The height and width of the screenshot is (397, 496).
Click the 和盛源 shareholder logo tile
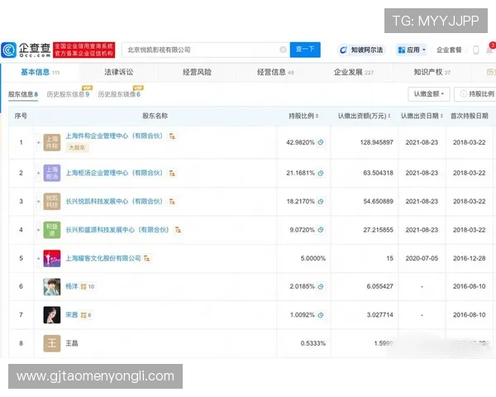tap(52, 230)
